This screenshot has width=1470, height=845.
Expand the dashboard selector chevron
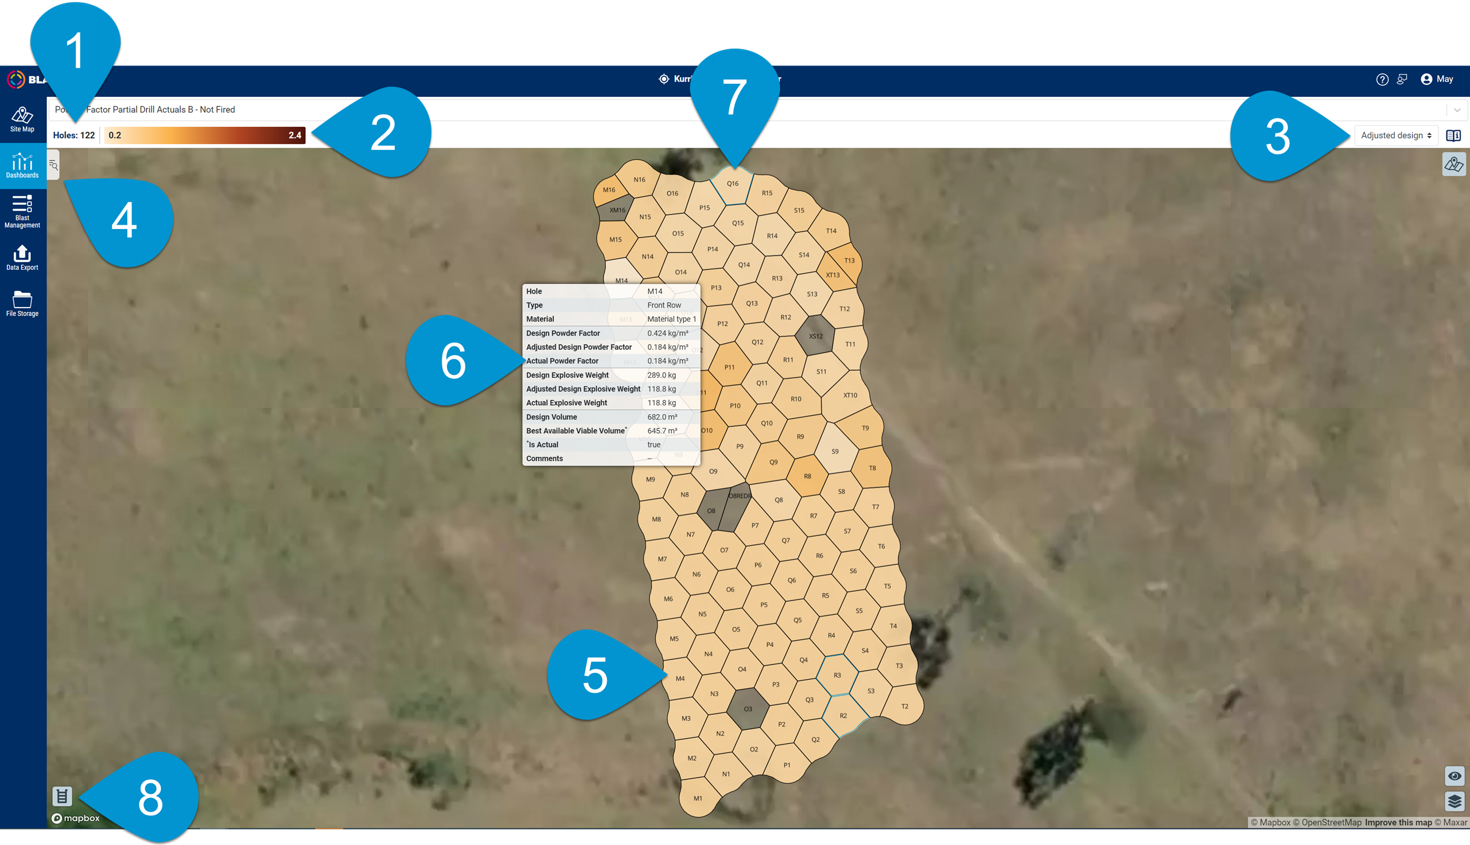tap(1457, 110)
